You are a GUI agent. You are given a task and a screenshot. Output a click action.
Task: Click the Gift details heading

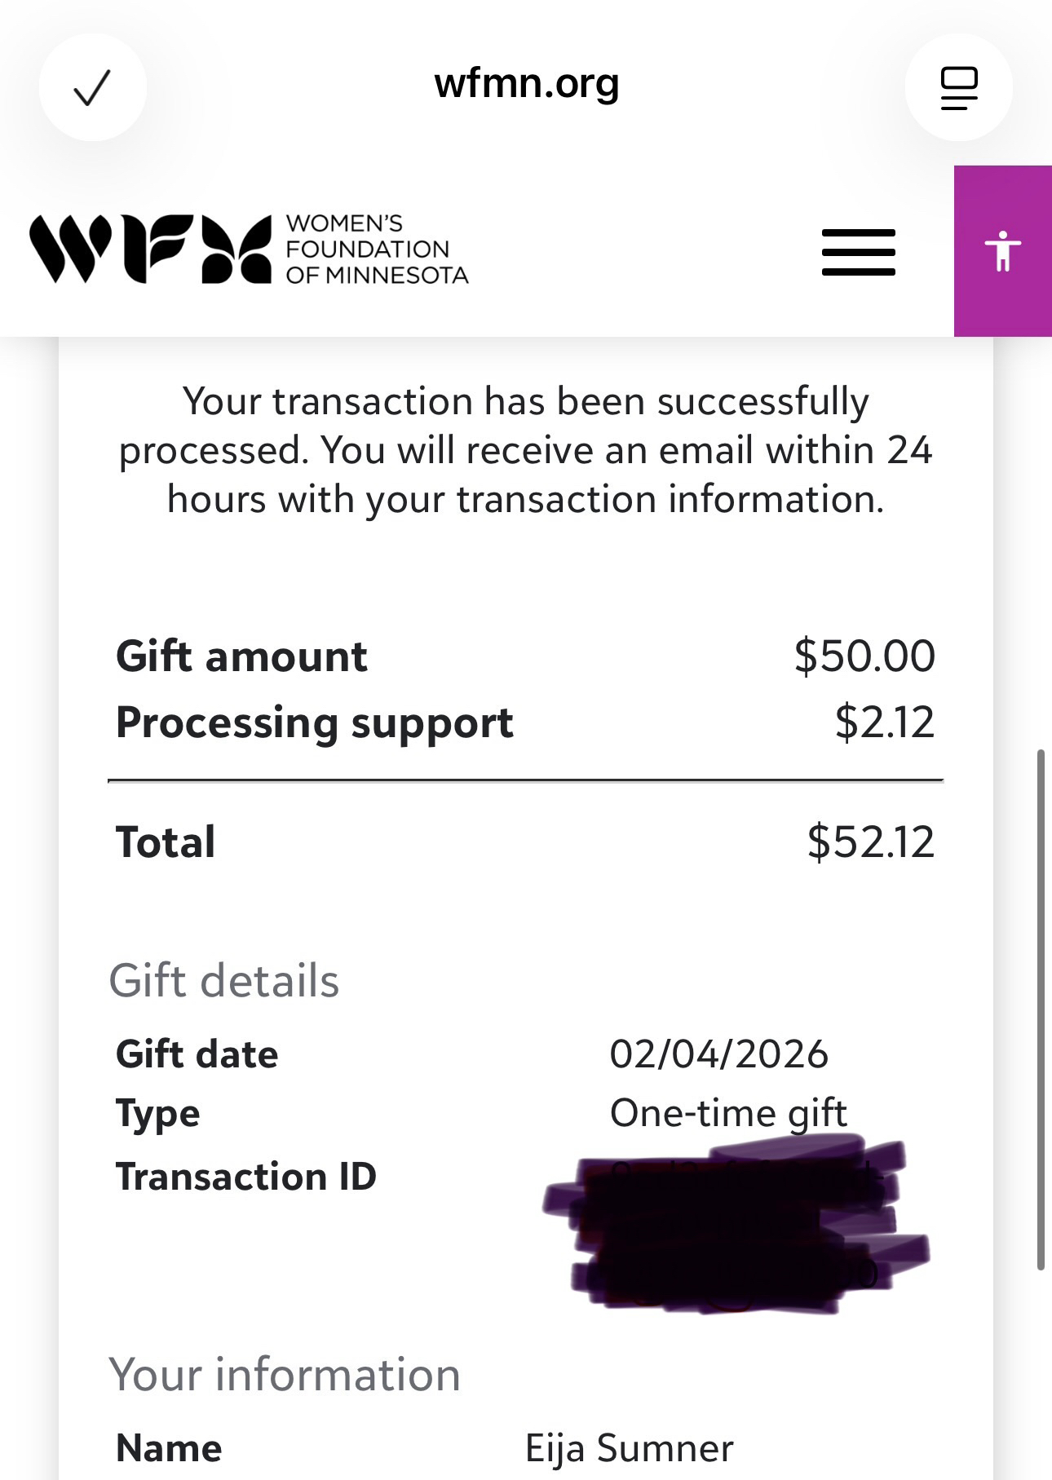tap(224, 980)
